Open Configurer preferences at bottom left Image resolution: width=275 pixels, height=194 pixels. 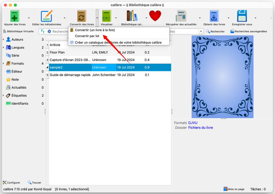(x=11, y=182)
